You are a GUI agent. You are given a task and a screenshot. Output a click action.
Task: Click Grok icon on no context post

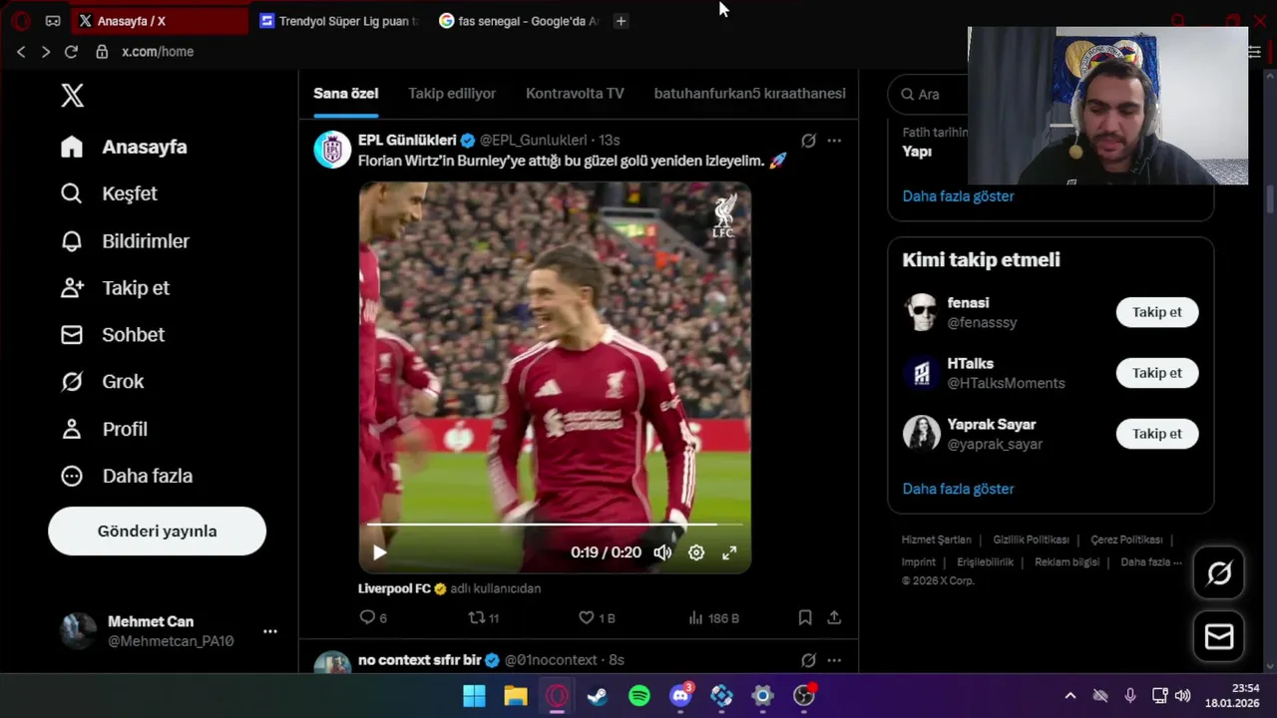coord(808,660)
